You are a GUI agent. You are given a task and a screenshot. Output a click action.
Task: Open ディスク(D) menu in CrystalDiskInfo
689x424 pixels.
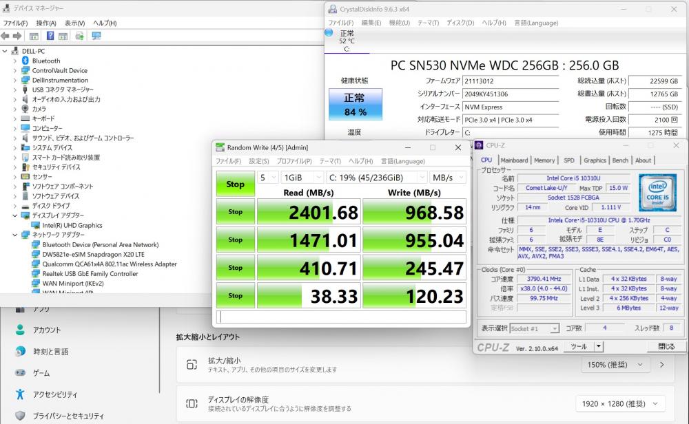460,23
